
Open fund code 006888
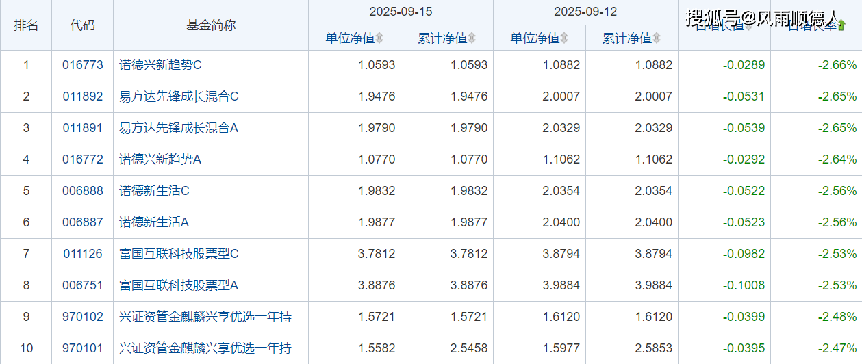point(83,191)
